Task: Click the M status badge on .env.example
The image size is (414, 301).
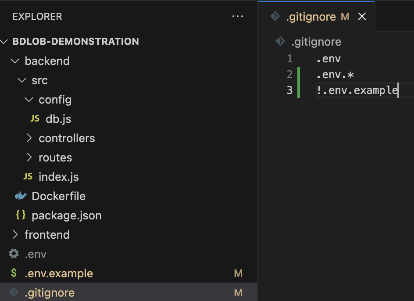Action: 238,273
